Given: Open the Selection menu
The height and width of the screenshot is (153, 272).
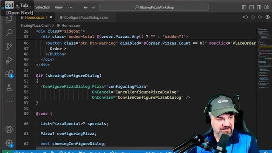Looking at the screenshot, I should point(42,7).
